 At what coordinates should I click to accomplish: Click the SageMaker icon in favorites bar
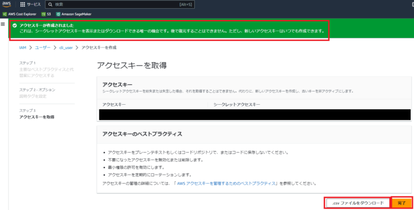tap(58, 14)
